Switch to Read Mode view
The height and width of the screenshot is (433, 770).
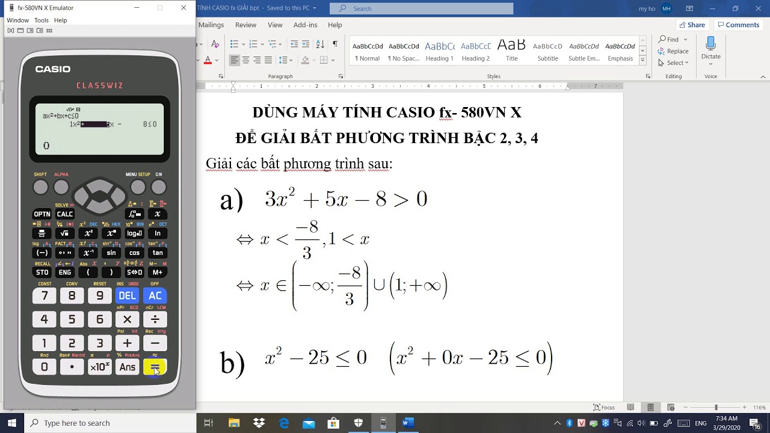(x=630, y=407)
